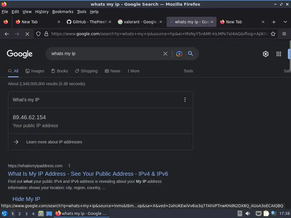The image size is (291, 218).
Task: Open the Help menu
Action: click(94, 12)
